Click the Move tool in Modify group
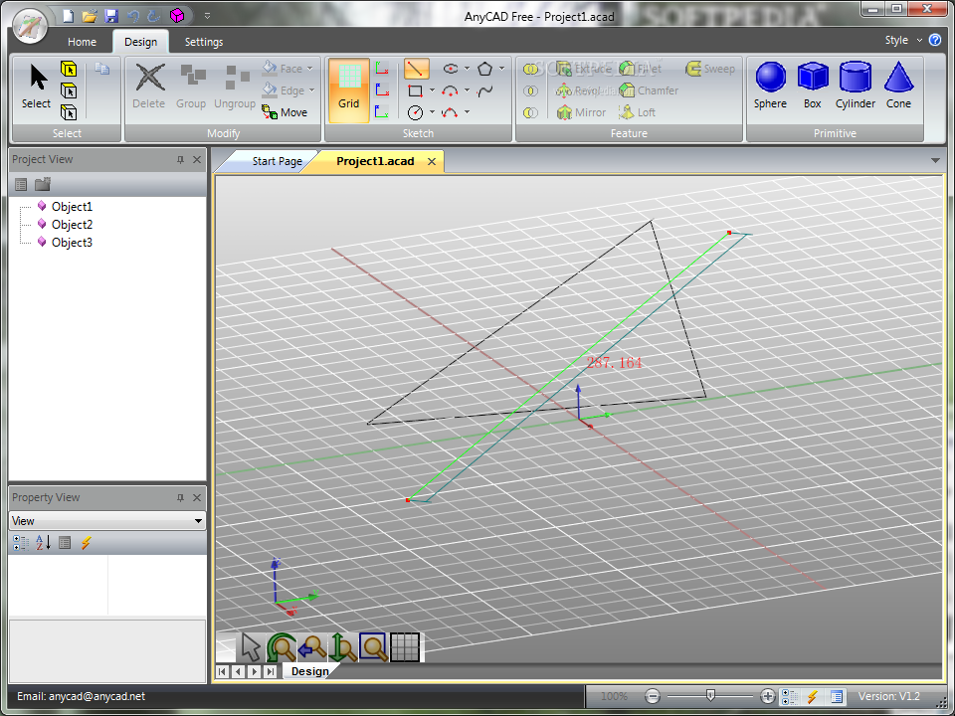The image size is (955, 716). click(x=285, y=112)
